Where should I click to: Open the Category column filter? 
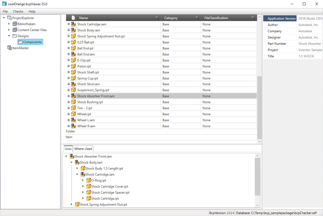point(197,18)
